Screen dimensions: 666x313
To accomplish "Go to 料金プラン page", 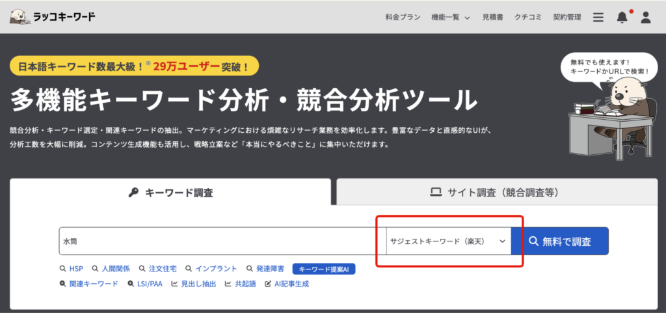I will click(x=403, y=18).
